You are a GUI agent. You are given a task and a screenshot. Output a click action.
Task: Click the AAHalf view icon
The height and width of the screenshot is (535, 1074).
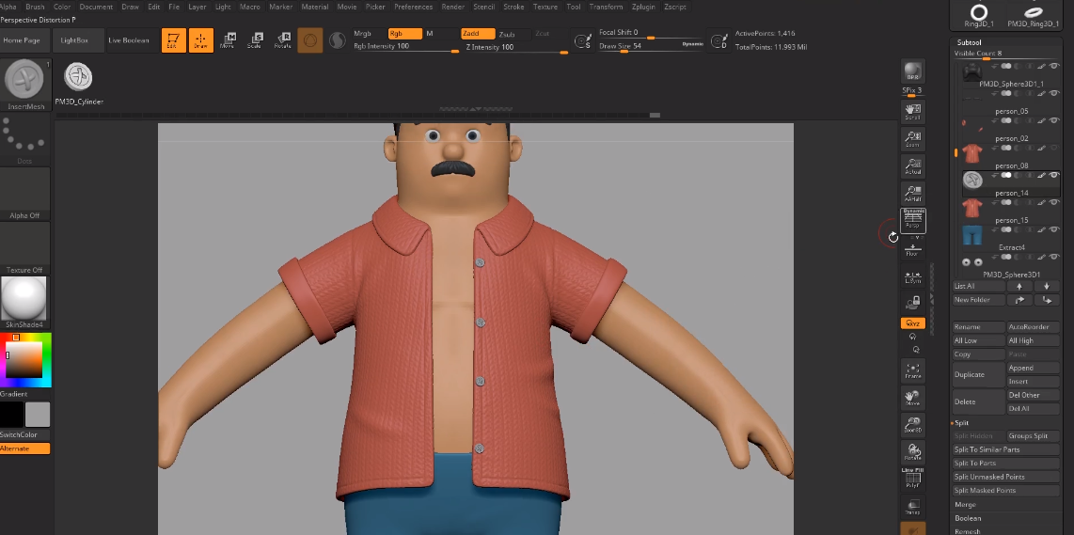[912, 195]
